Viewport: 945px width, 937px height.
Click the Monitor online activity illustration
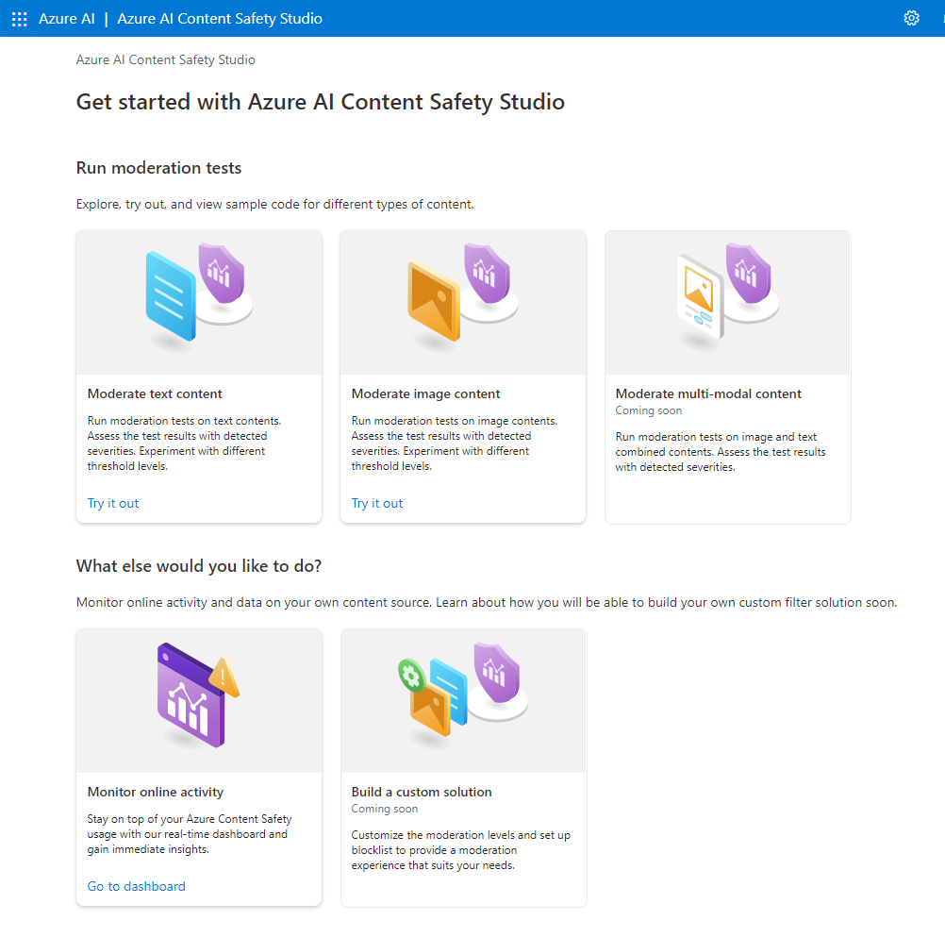199,701
